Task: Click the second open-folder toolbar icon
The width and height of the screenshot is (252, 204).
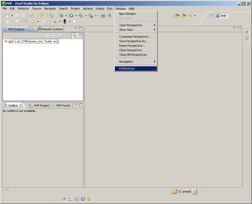Action: point(183,16)
